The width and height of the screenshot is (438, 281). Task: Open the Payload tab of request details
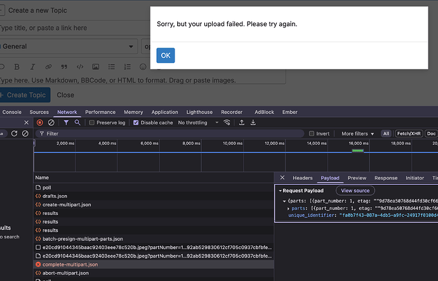point(330,178)
